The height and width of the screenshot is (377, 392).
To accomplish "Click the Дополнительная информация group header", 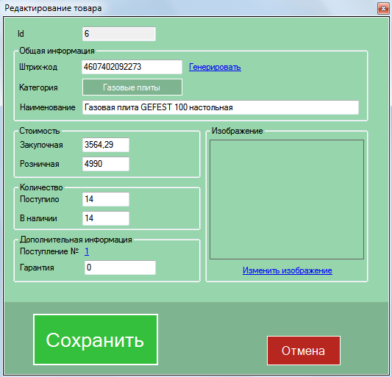I will click(76, 240).
